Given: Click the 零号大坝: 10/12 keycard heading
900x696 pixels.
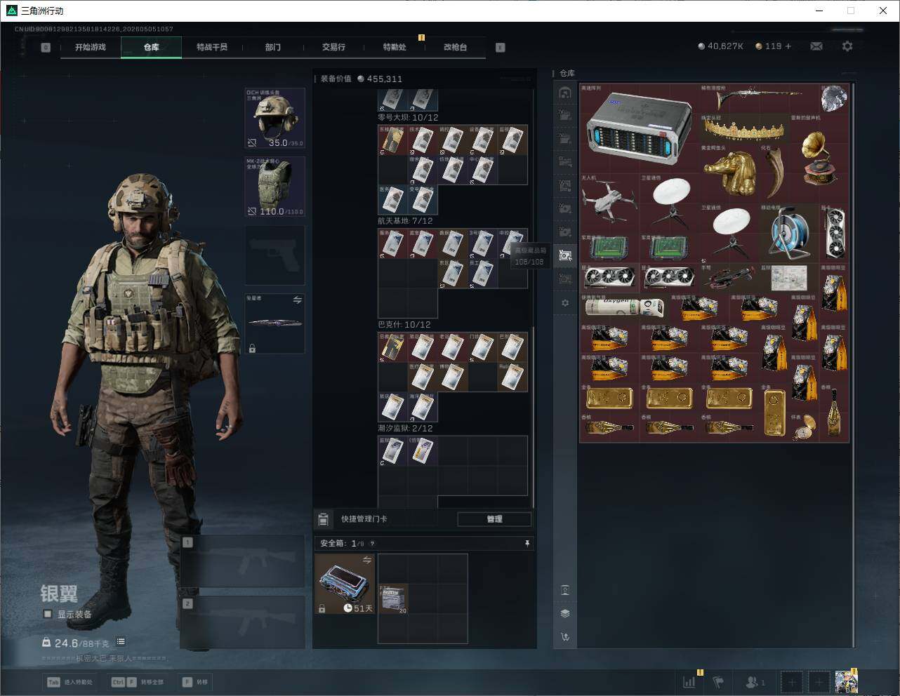Looking at the screenshot, I should (408, 117).
